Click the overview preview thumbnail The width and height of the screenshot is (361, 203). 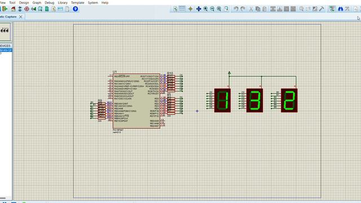pos(5,31)
